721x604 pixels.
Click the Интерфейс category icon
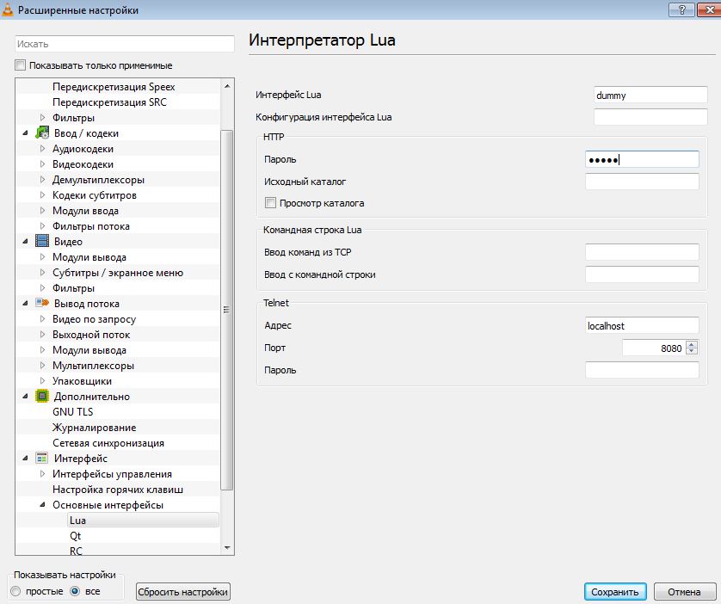pos(42,458)
